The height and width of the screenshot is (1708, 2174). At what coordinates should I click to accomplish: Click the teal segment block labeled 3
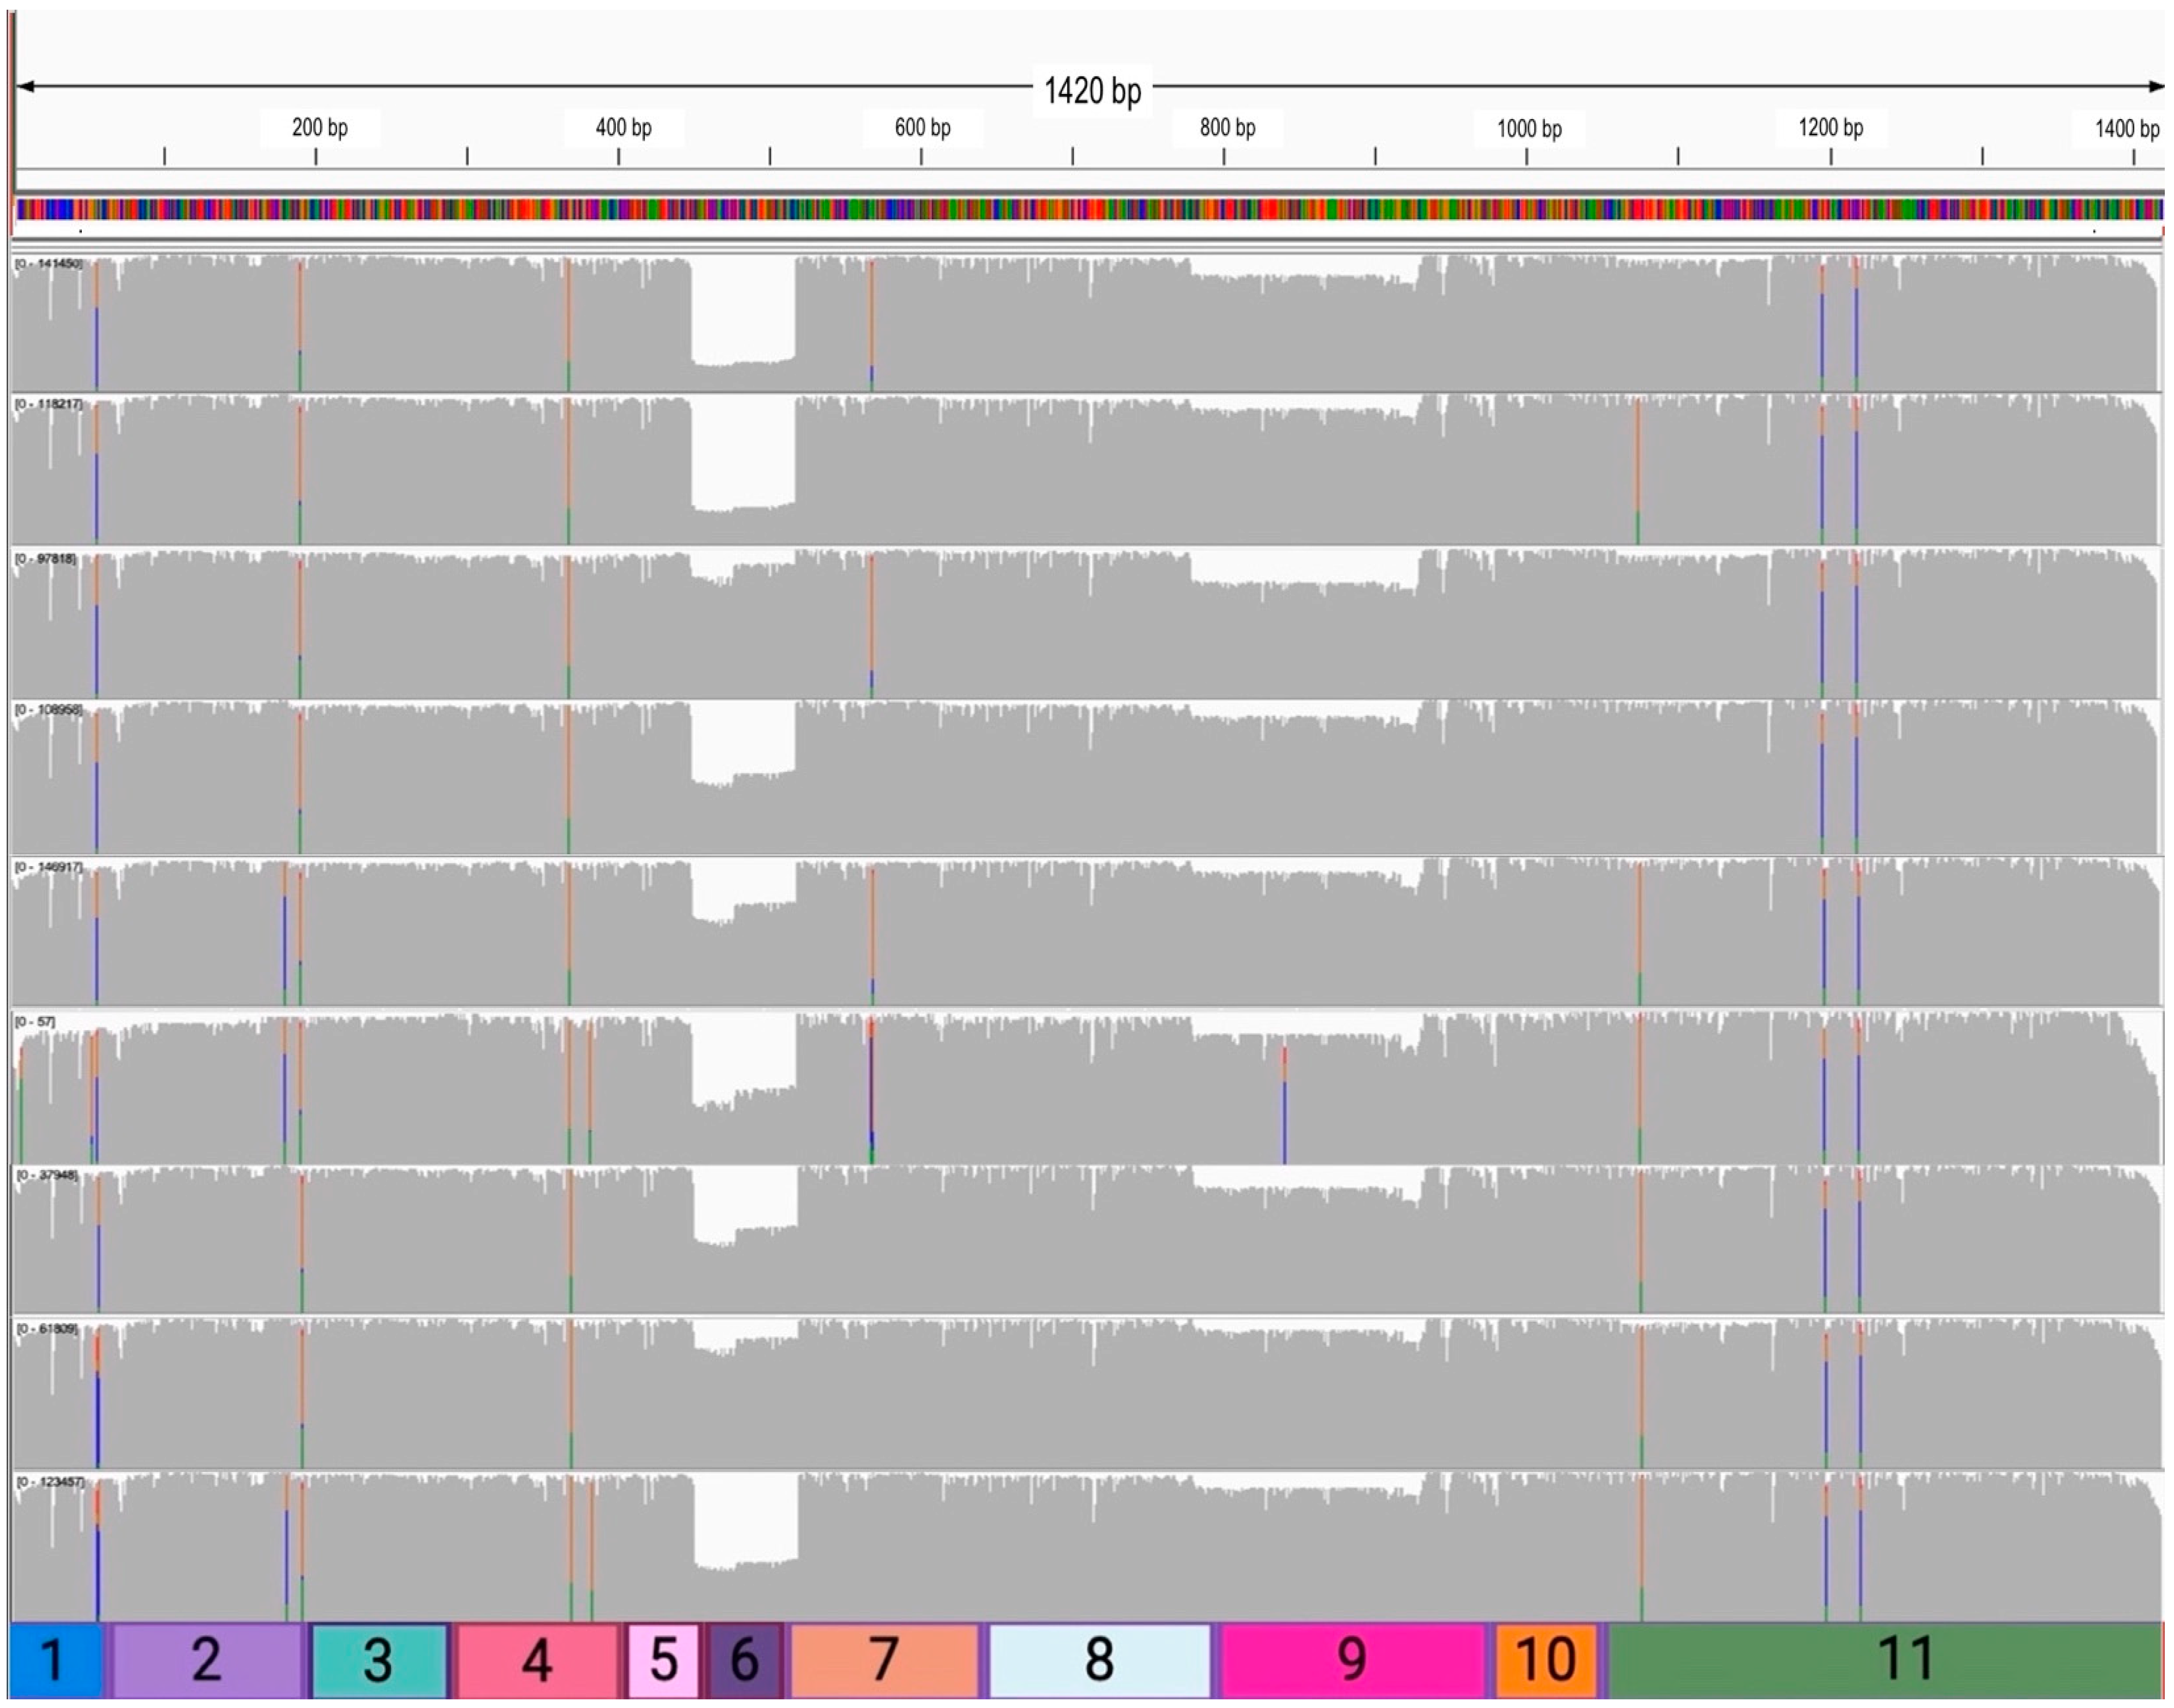pos(379,1660)
